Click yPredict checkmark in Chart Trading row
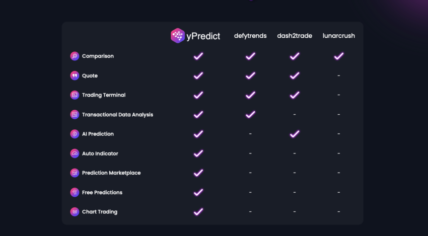 pyautogui.click(x=198, y=212)
